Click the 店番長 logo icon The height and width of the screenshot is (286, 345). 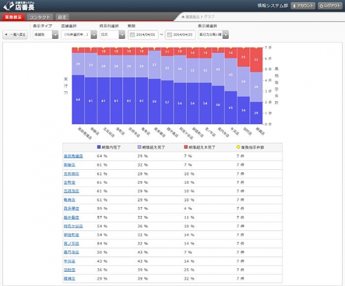coord(9,6)
